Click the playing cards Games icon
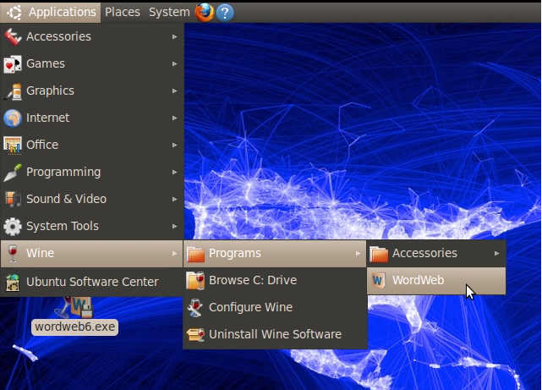 (13, 64)
